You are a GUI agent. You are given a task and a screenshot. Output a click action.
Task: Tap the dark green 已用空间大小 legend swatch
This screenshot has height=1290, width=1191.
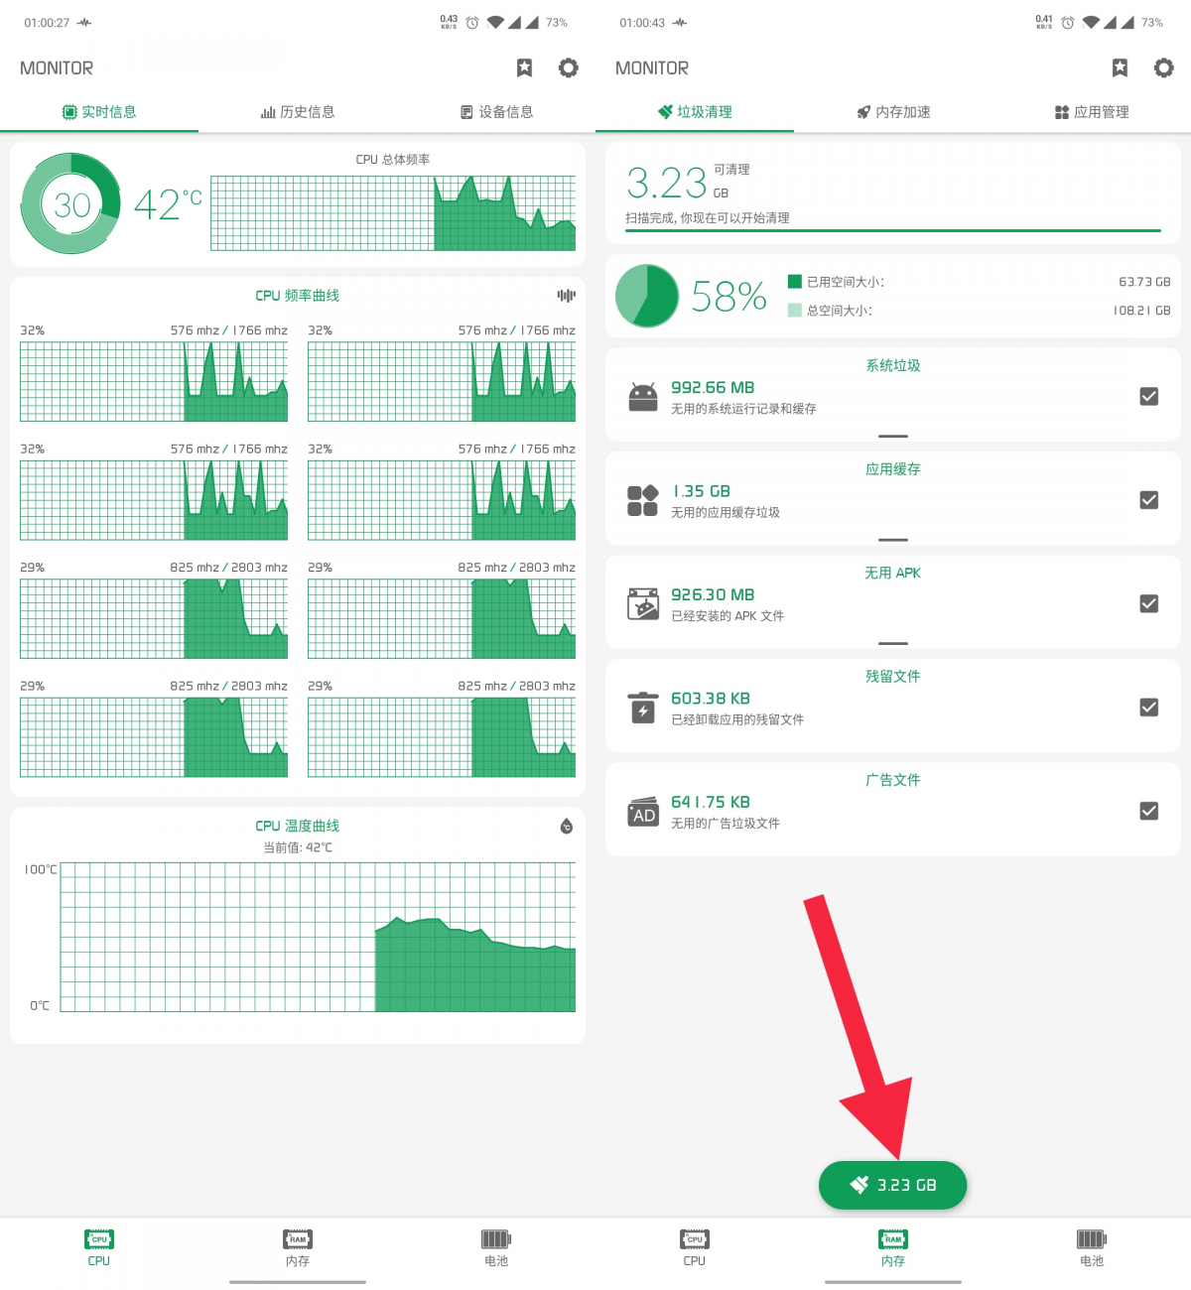794,282
